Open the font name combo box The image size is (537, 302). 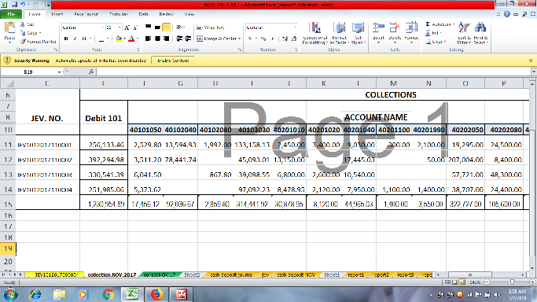[x=83, y=28]
